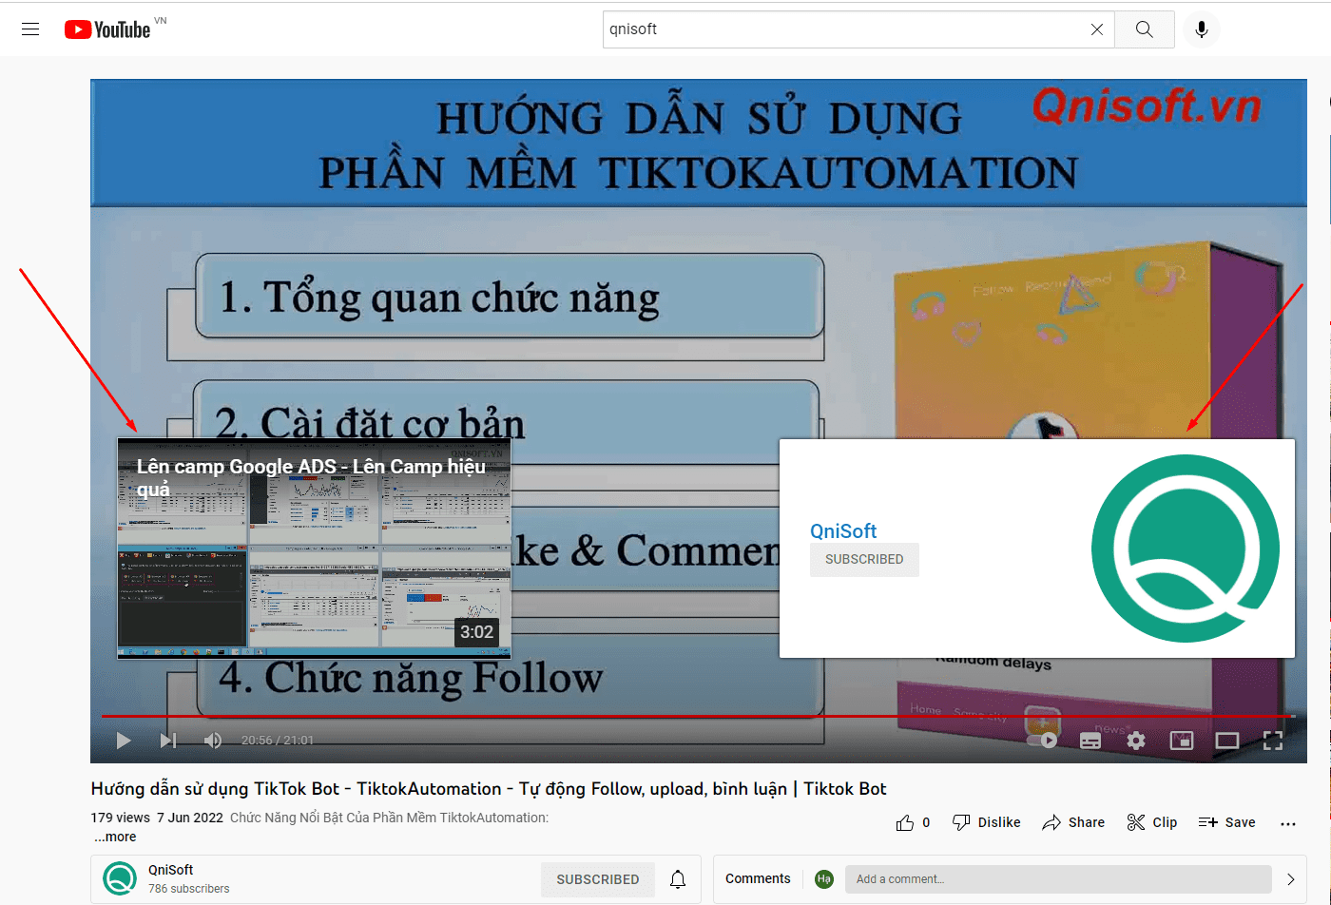Click the '786 subscribers' text
1331x905 pixels.
click(189, 889)
